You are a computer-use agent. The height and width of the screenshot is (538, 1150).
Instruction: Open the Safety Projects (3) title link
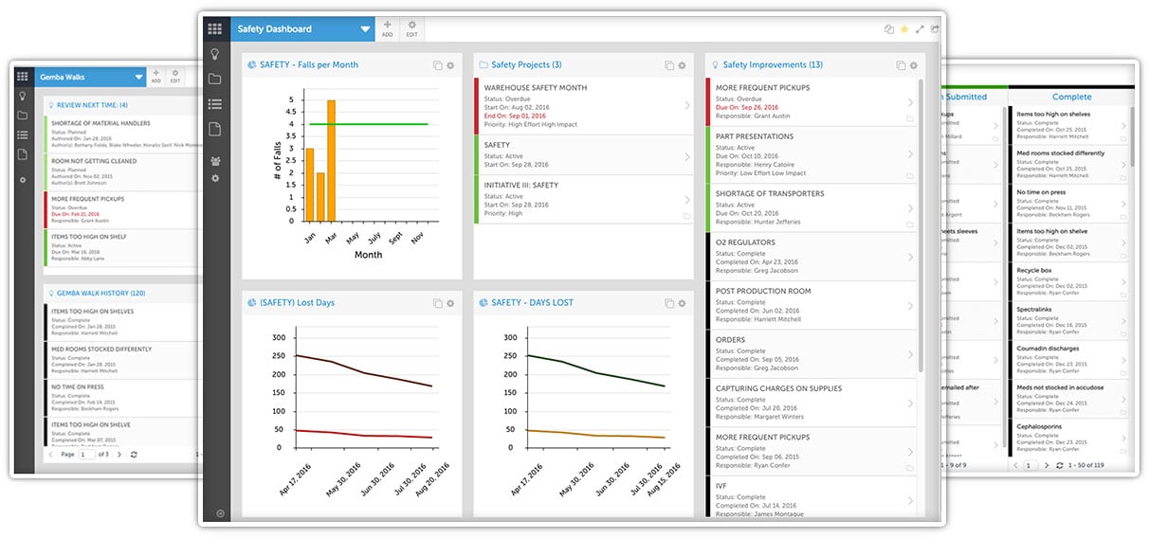point(526,65)
